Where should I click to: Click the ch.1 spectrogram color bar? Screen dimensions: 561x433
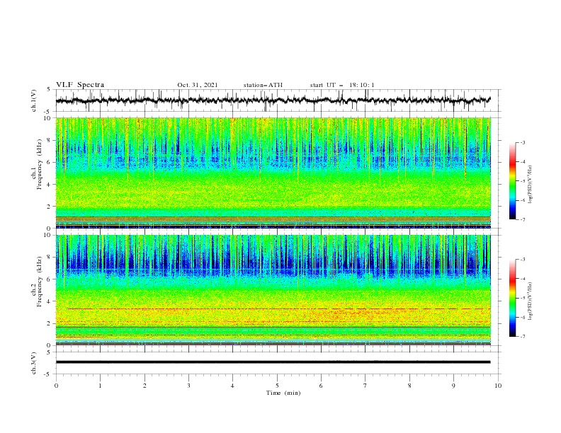point(512,181)
